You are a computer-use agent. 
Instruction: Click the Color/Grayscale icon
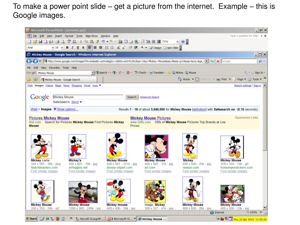pos(159,41)
